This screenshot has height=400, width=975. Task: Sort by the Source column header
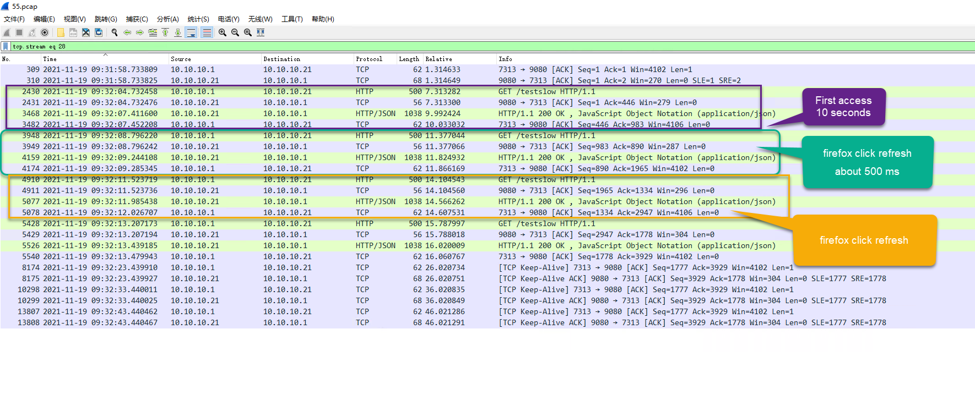click(x=215, y=59)
